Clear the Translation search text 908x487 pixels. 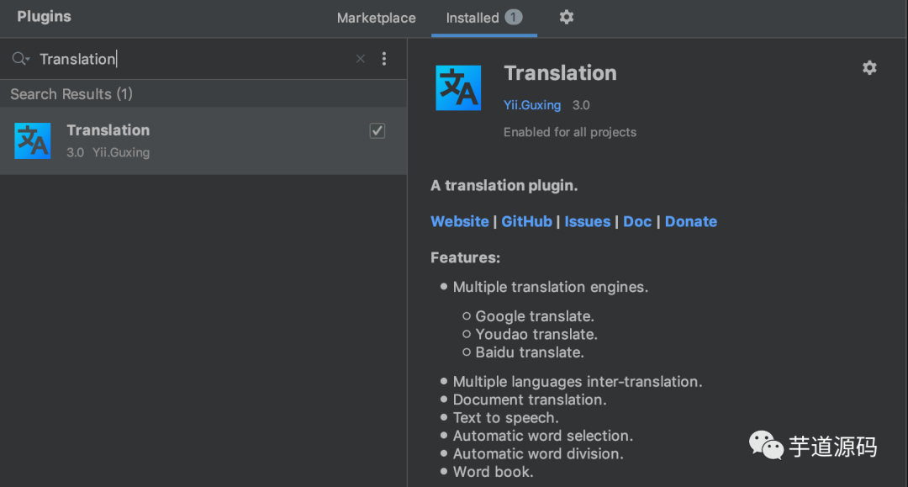point(360,59)
